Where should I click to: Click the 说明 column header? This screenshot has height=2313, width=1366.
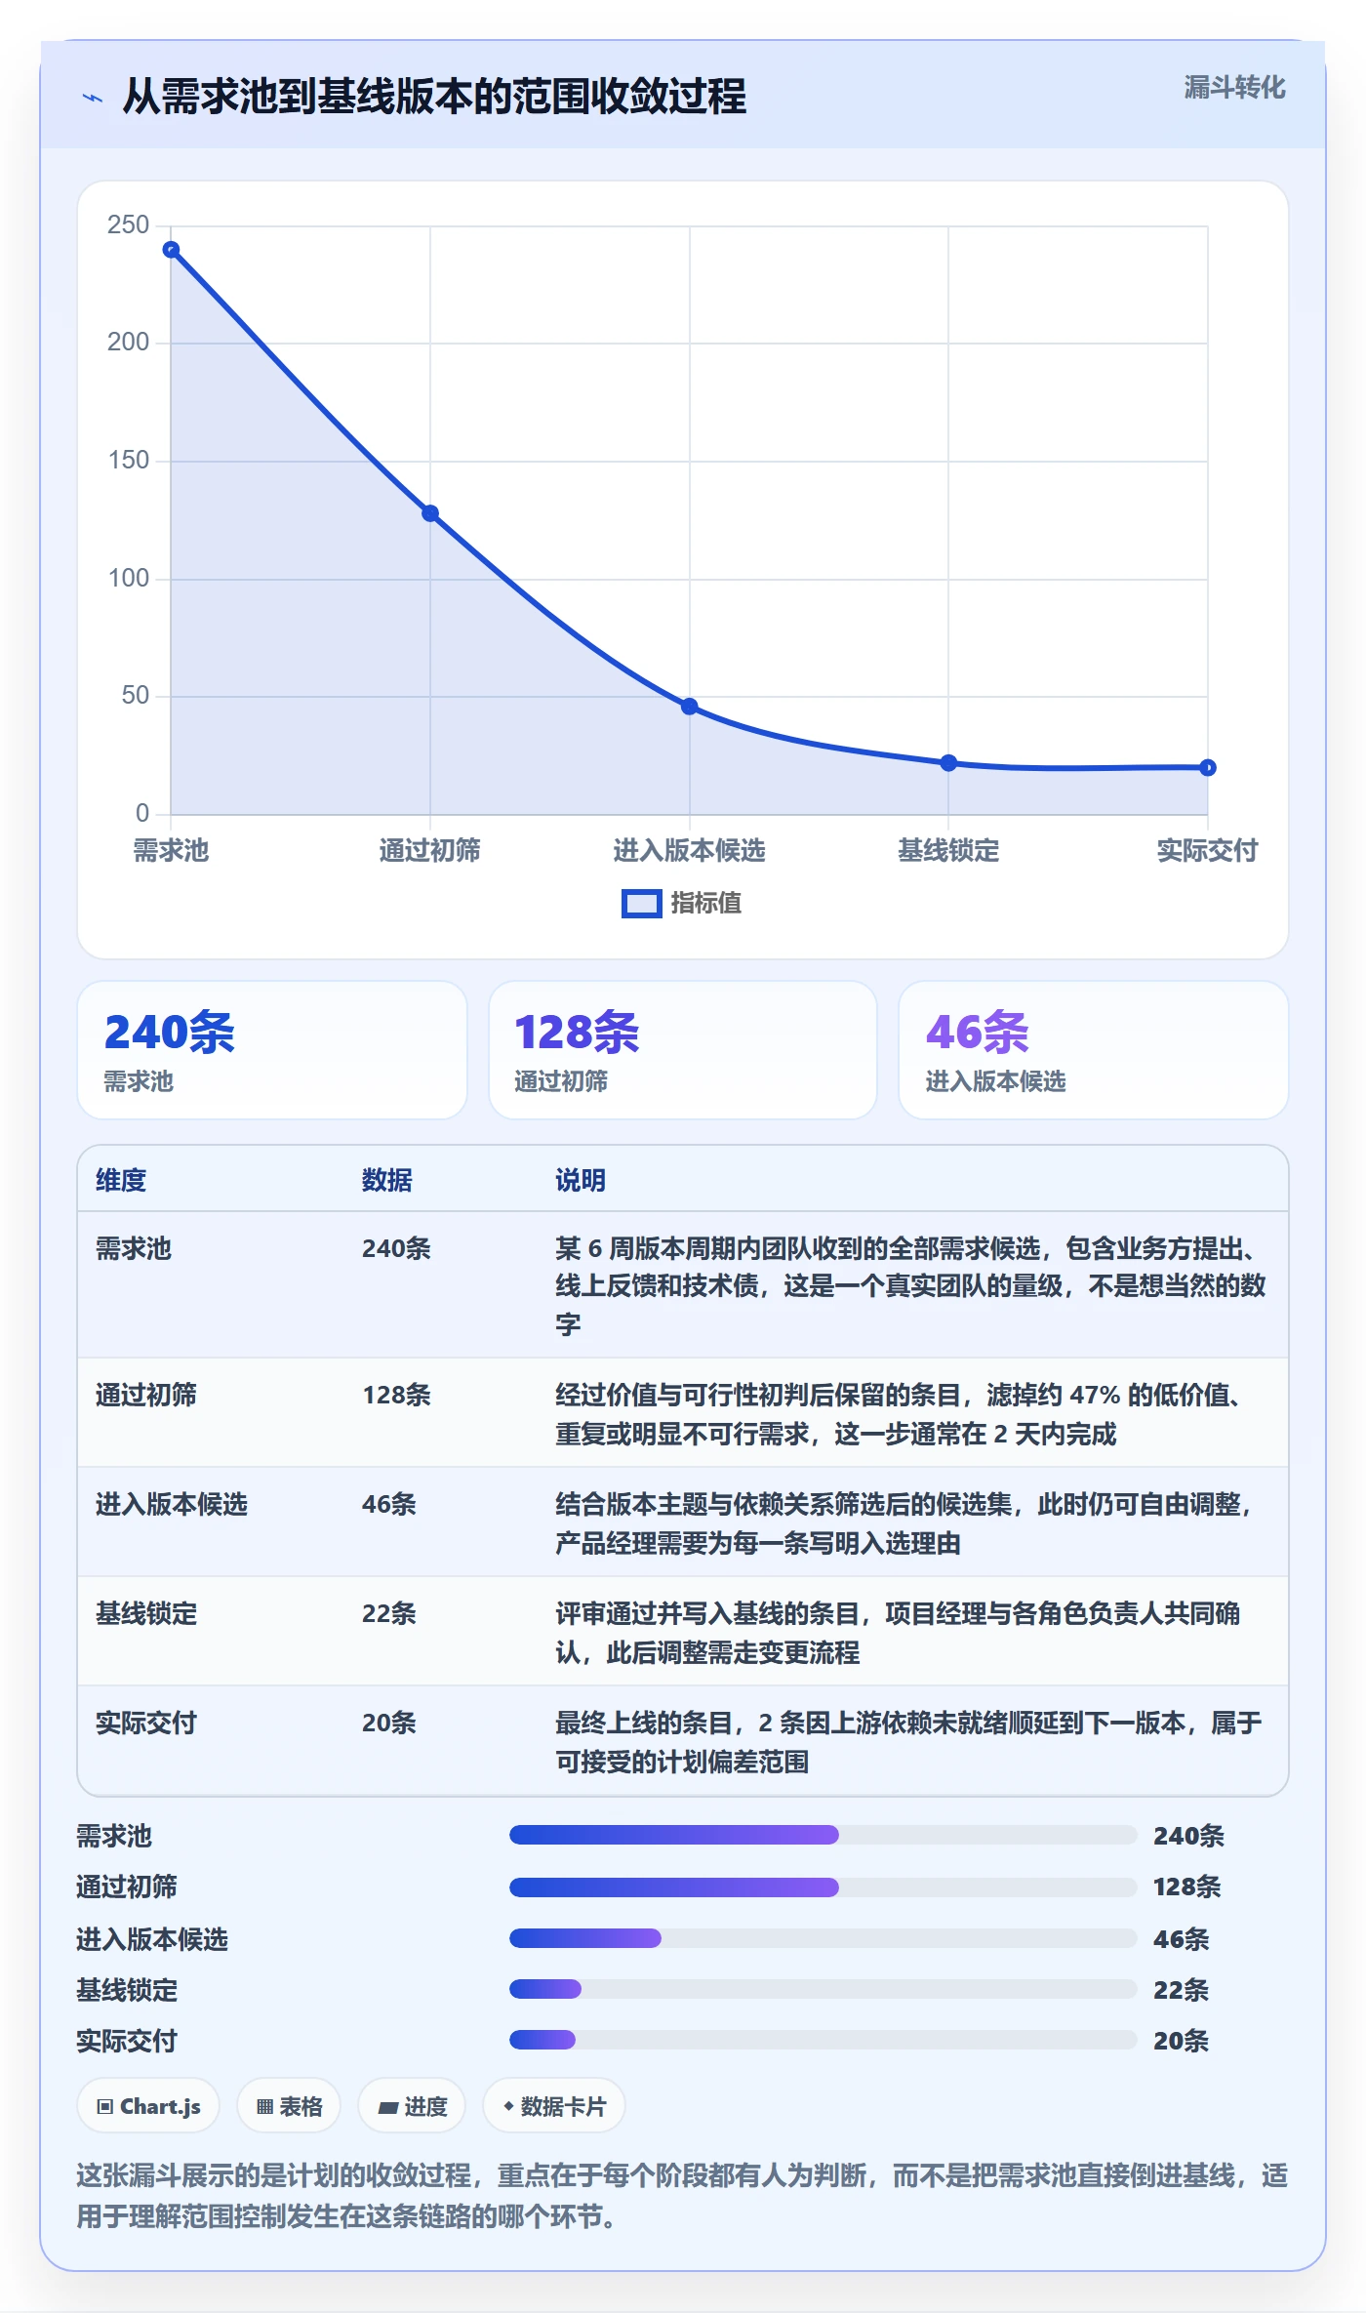tap(581, 1180)
